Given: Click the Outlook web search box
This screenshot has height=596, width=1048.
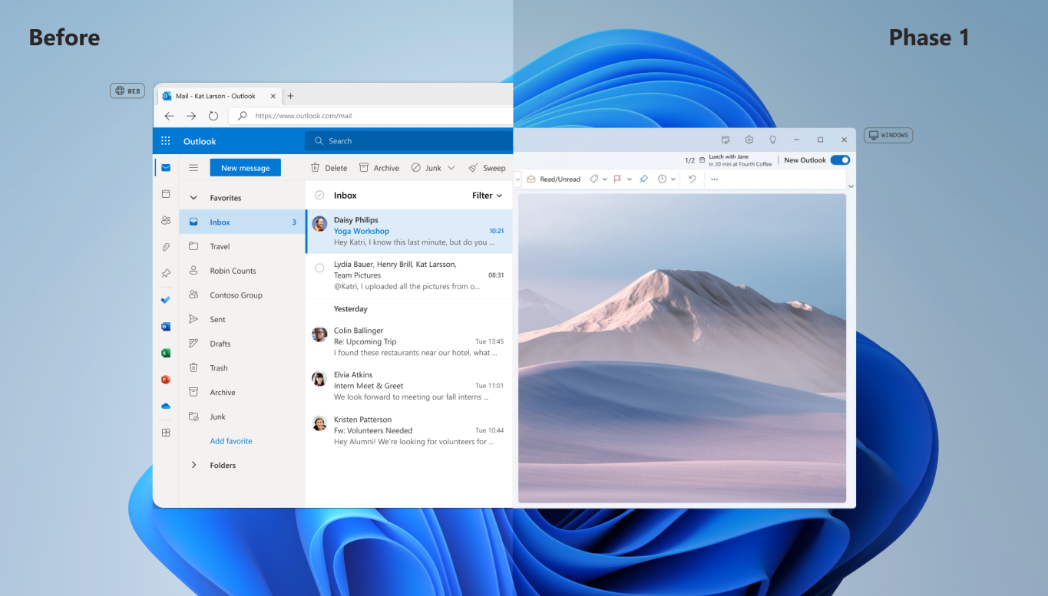Looking at the screenshot, I should [x=408, y=141].
